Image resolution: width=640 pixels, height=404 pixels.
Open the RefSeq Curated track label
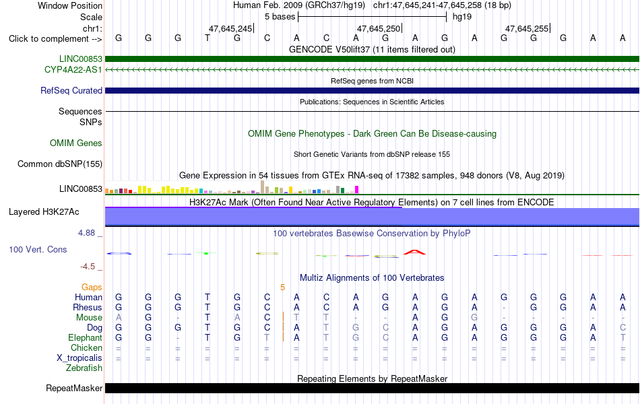click(71, 91)
